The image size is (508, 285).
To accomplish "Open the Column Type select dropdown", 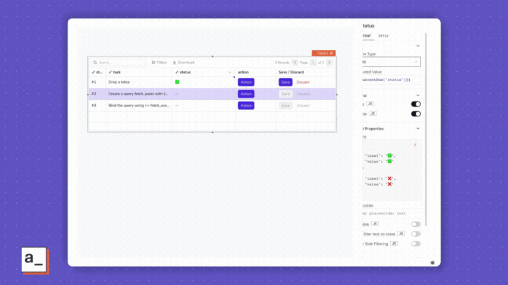I will (x=391, y=62).
